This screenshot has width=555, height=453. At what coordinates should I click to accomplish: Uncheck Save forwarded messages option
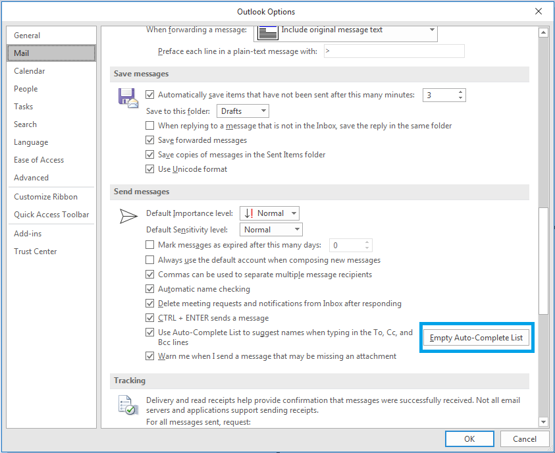click(150, 140)
